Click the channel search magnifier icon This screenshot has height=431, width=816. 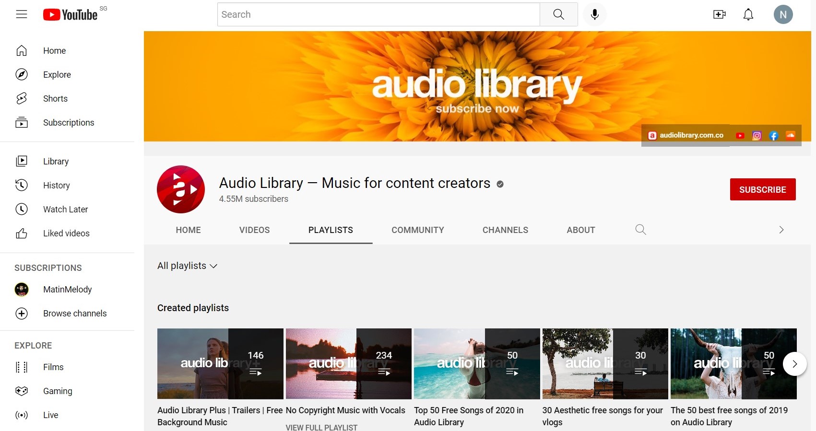click(640, 230)
